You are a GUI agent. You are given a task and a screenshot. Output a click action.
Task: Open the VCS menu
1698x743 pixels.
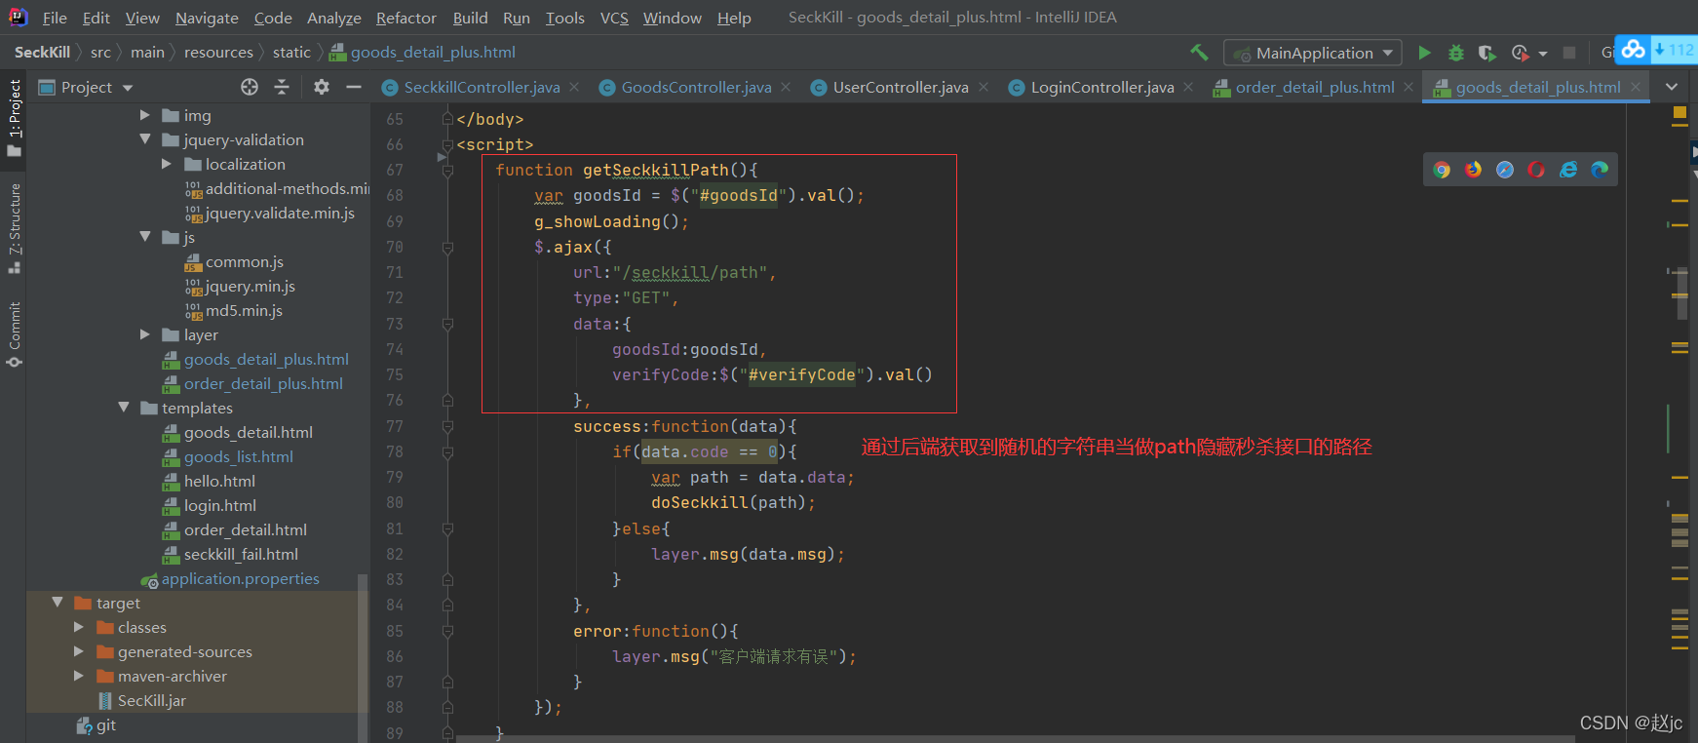point(614,18)
